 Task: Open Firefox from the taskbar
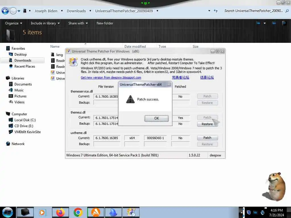click(x=61, y=212)
